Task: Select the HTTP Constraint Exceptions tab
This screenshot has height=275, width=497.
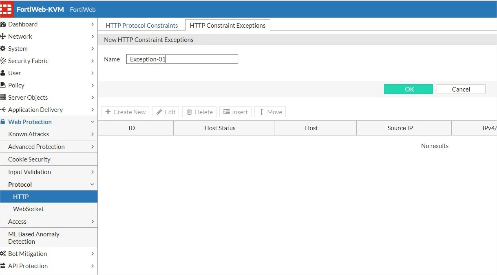Action: click(228, 25)
